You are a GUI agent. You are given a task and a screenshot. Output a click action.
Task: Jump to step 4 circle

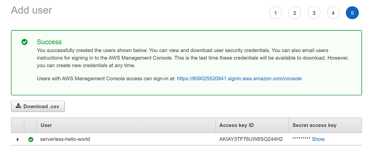pos(333,13)
